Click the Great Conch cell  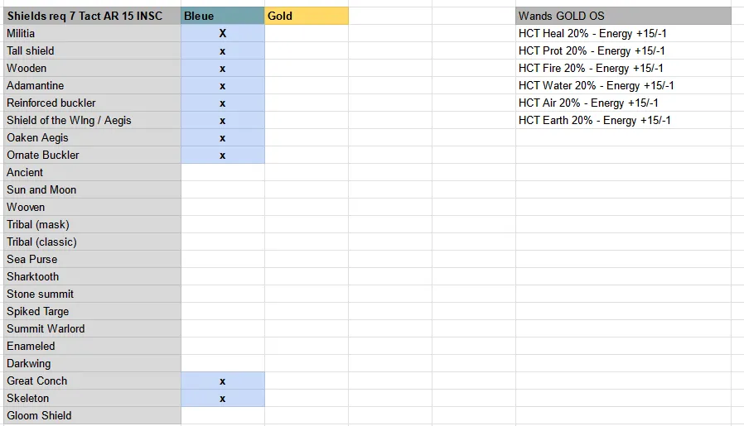click(x=93, y=381)
